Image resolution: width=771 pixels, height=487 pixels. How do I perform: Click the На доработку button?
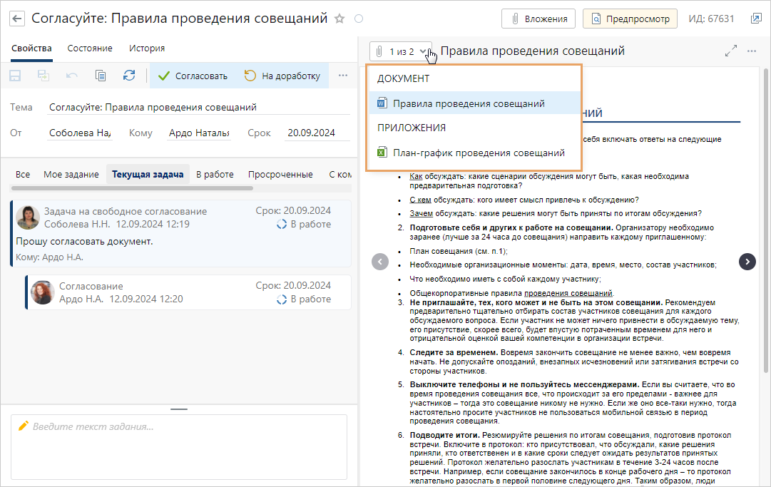[282, 76]
